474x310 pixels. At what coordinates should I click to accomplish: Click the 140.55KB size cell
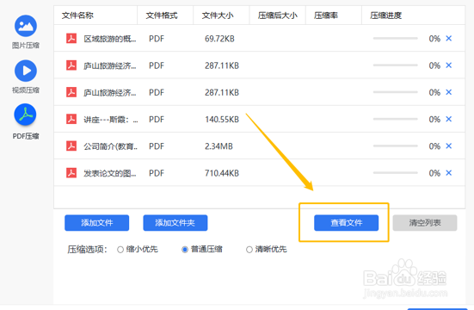[x=222, y=120]
